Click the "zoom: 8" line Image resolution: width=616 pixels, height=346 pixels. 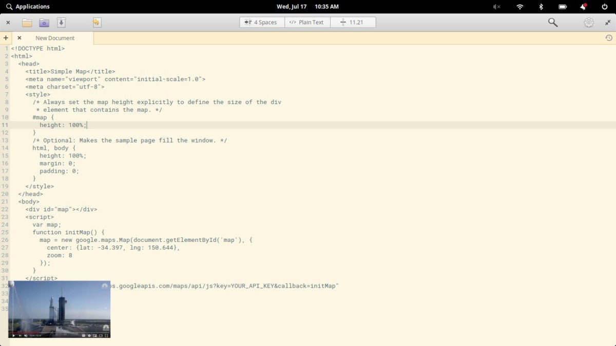click(60, 255)
